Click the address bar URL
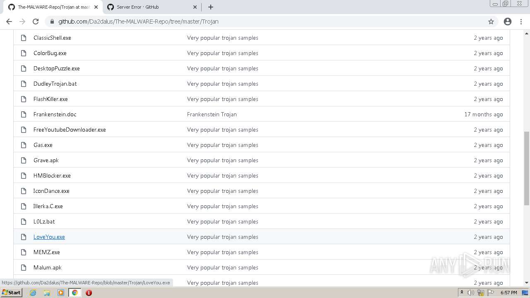The width and height of the screenshot is (530, 298). pos(138,22)
